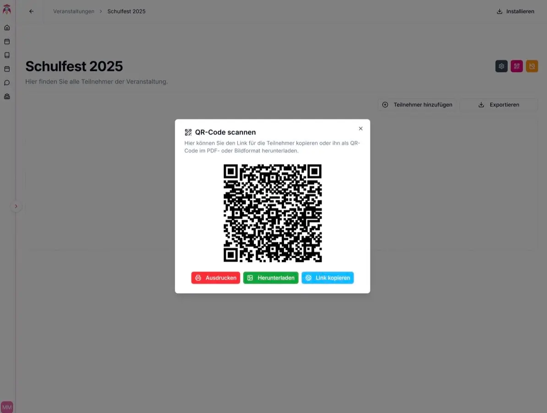
Task: Click the school building sidebar icon
Action: 7,97
